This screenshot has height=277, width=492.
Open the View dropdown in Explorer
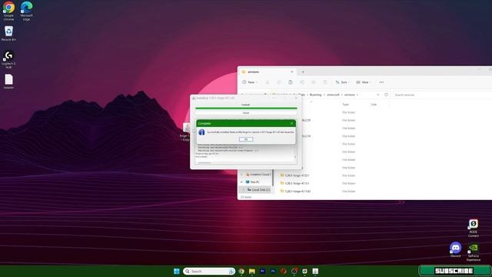pyautogui.click(x=364, y=82)
